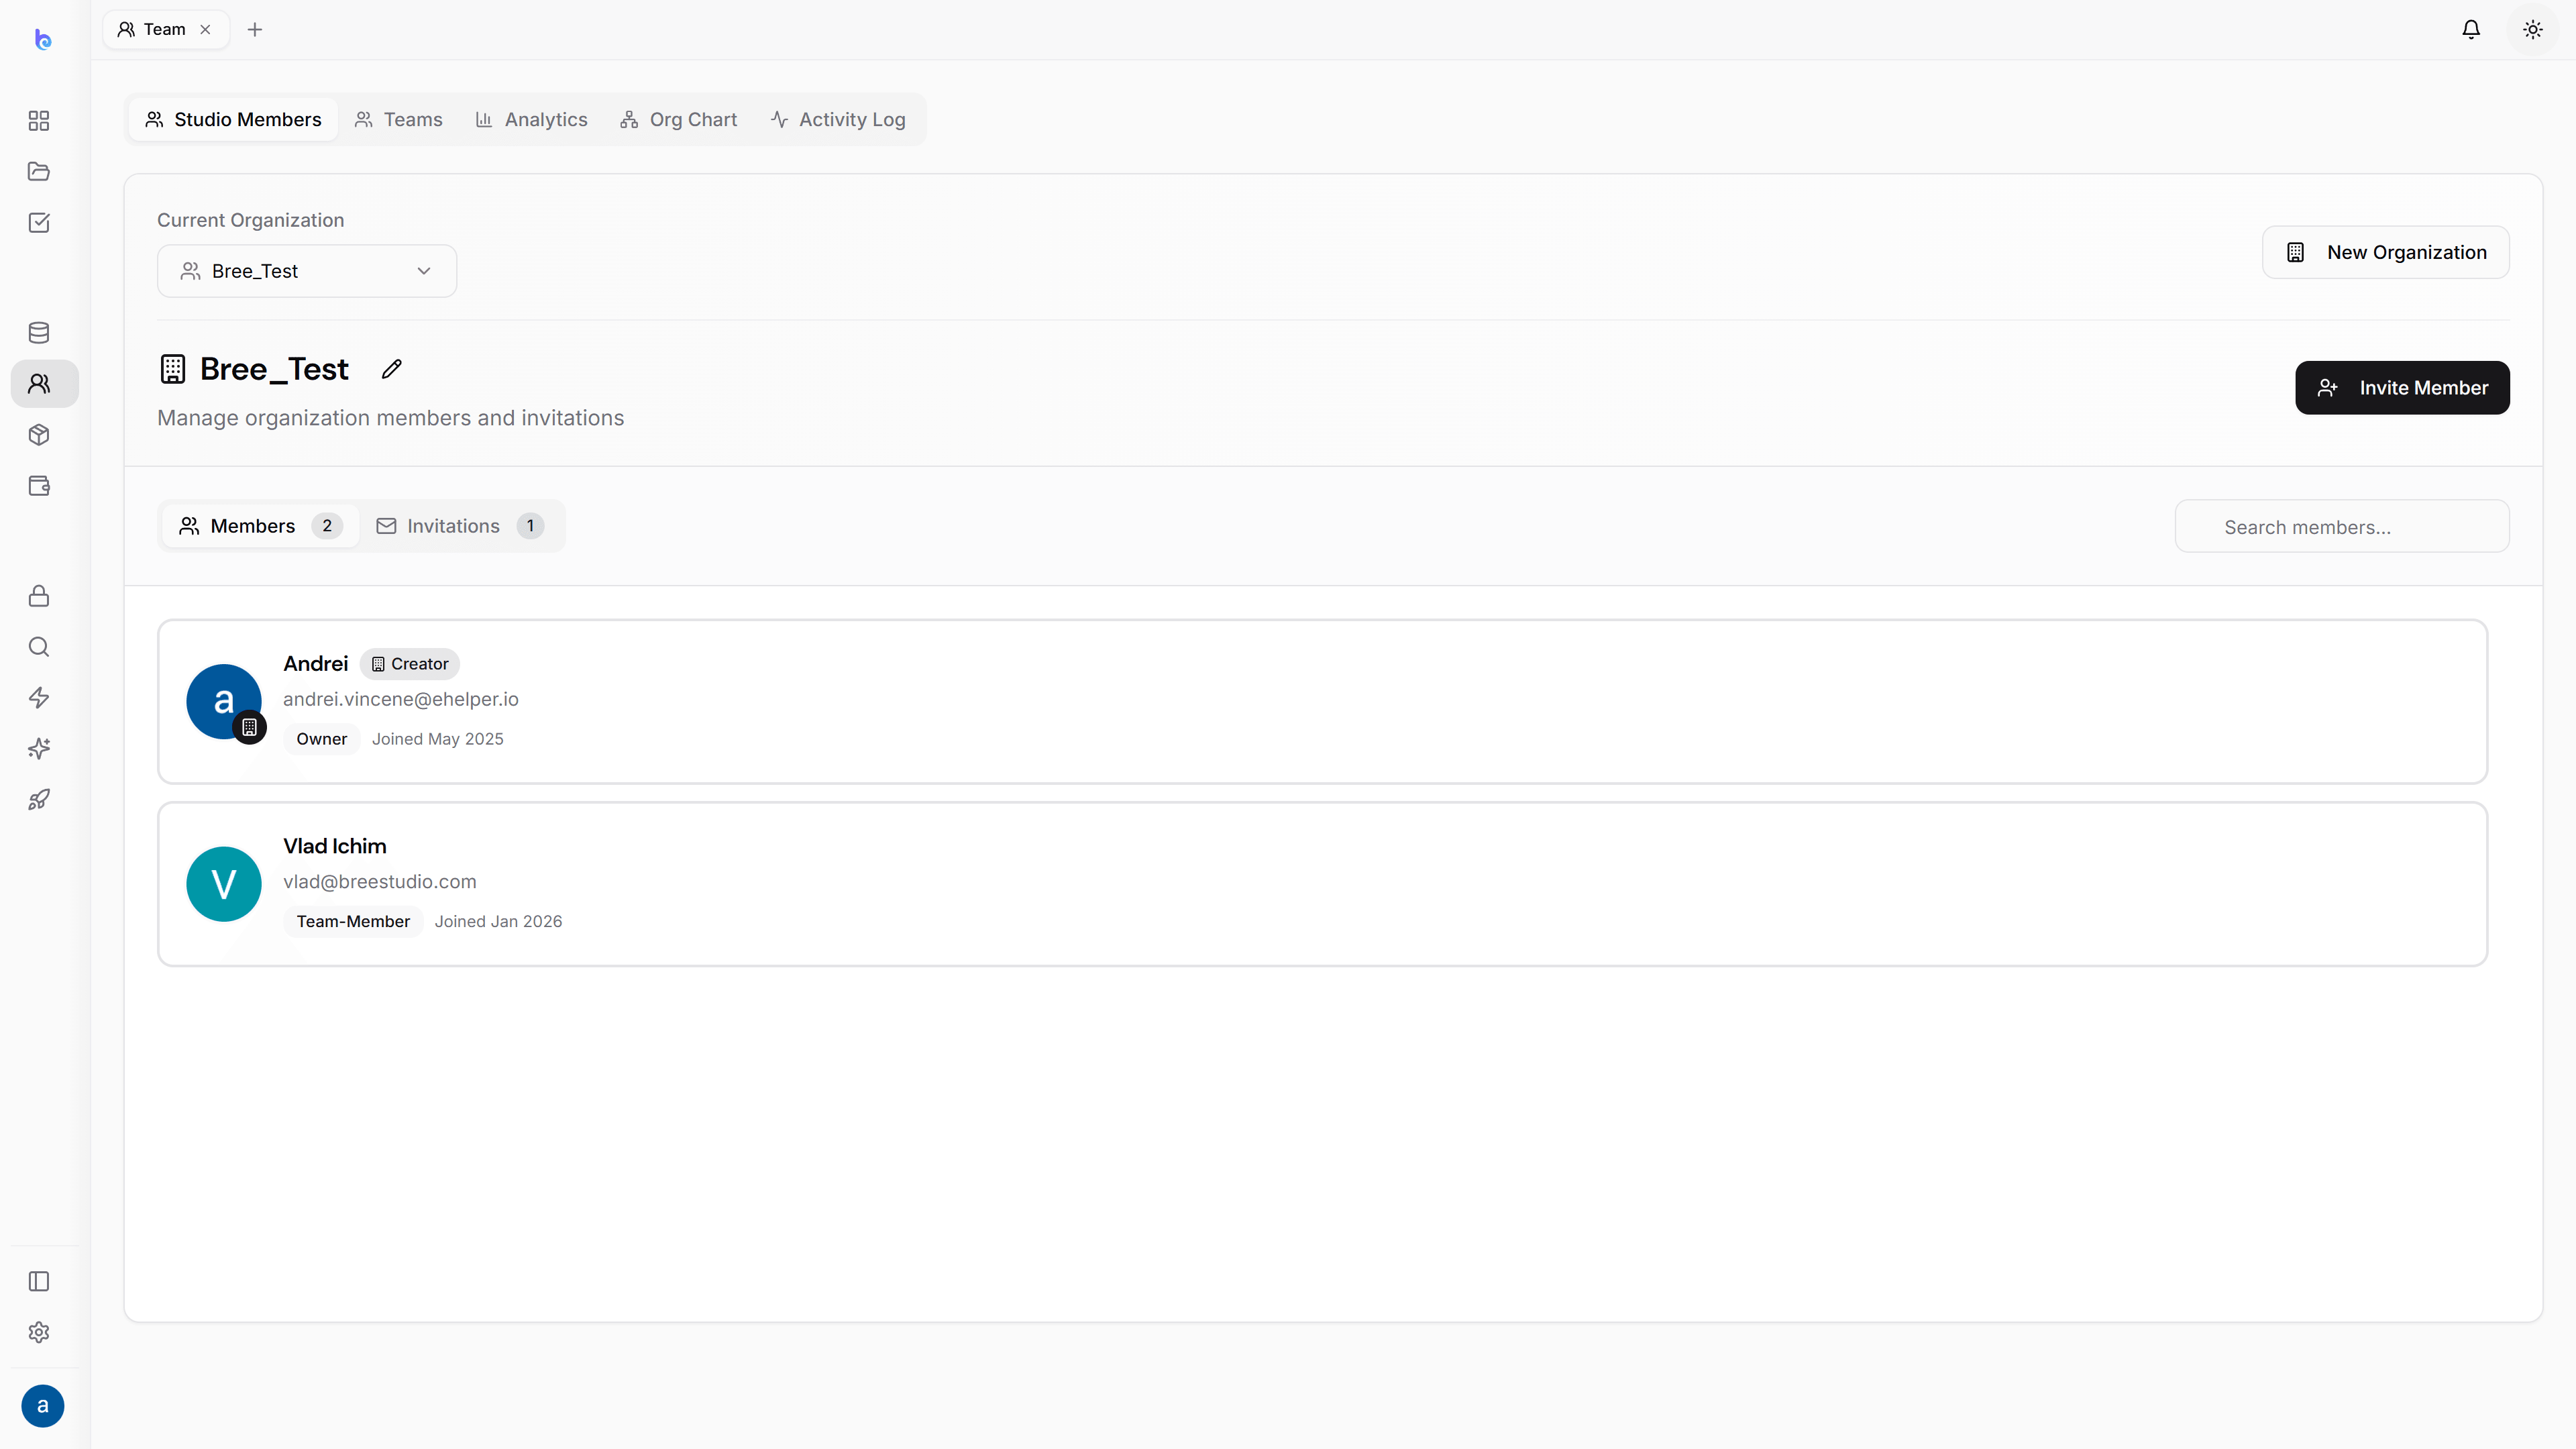This screenshot has height=1449, width=2576.
Task: Toggle the sidebar panel layout icon
Action: [x=39, y=1282]
